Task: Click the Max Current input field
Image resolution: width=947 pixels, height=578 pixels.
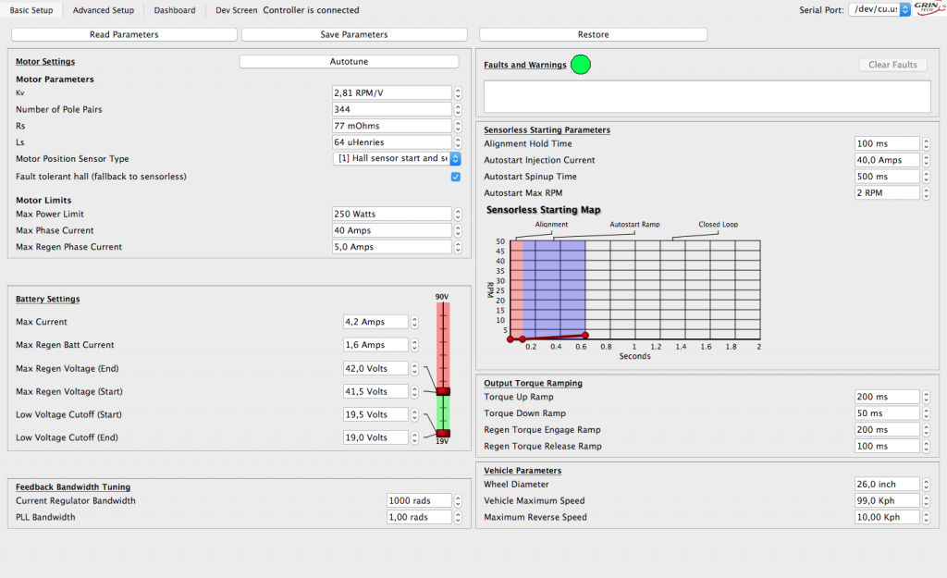Action: [x=371, y=322]
